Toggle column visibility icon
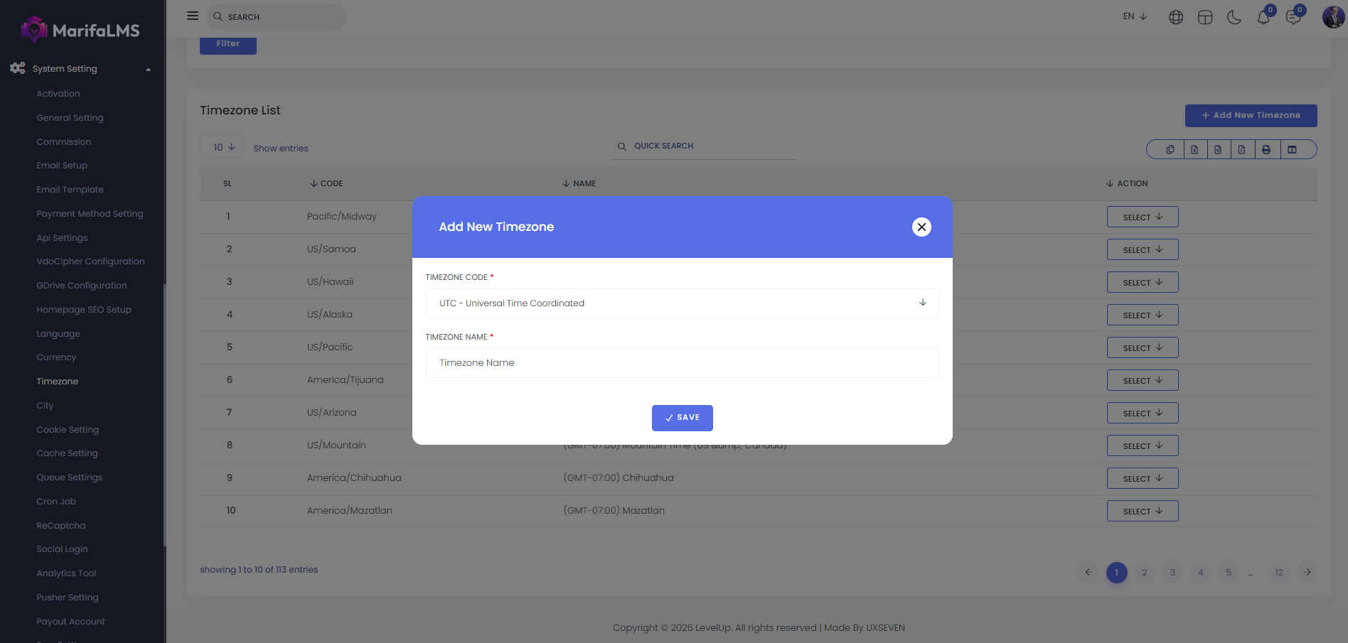1348x643 pixels. pos(1292,149)
